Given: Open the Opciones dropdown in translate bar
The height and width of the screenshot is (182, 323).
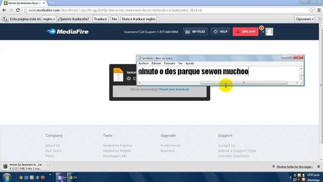Looking at the screenshot, I should coord(304,19).
